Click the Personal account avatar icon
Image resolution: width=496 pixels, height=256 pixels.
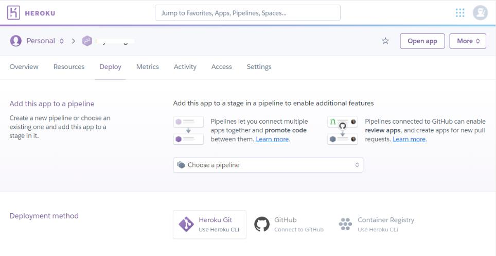pos(16,41)
